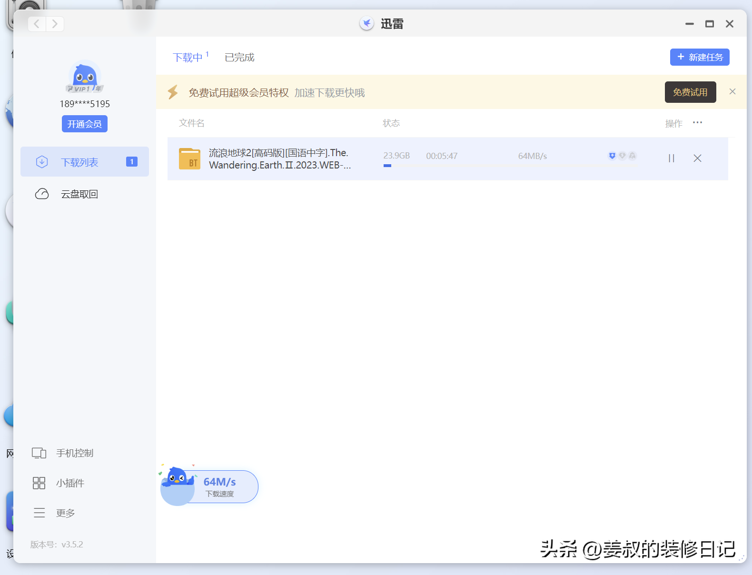Expand the 更多 menu

(65, 513)
